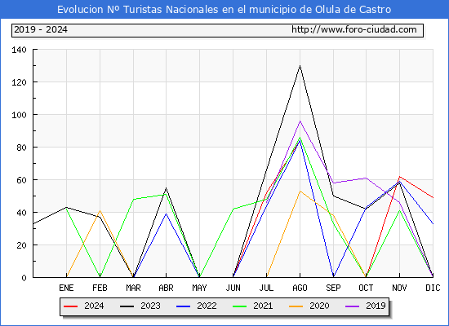Click the orange 2020 peak at AGO
This screenshot has height=326, width=449.
coord(300,192)
